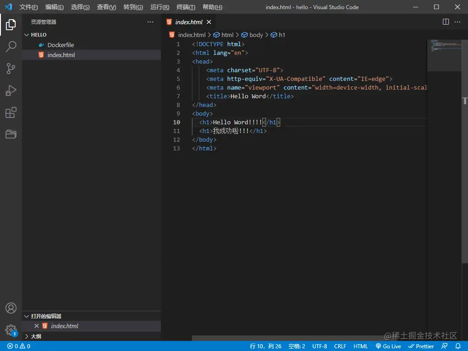Open the notifications bell icon

[x=458, y=346]
